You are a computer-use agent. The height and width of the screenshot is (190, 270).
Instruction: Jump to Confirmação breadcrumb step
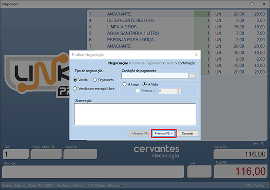point(186,63)
